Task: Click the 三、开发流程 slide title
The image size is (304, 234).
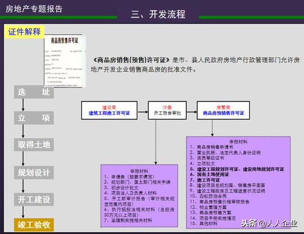Action: (158, 14)
